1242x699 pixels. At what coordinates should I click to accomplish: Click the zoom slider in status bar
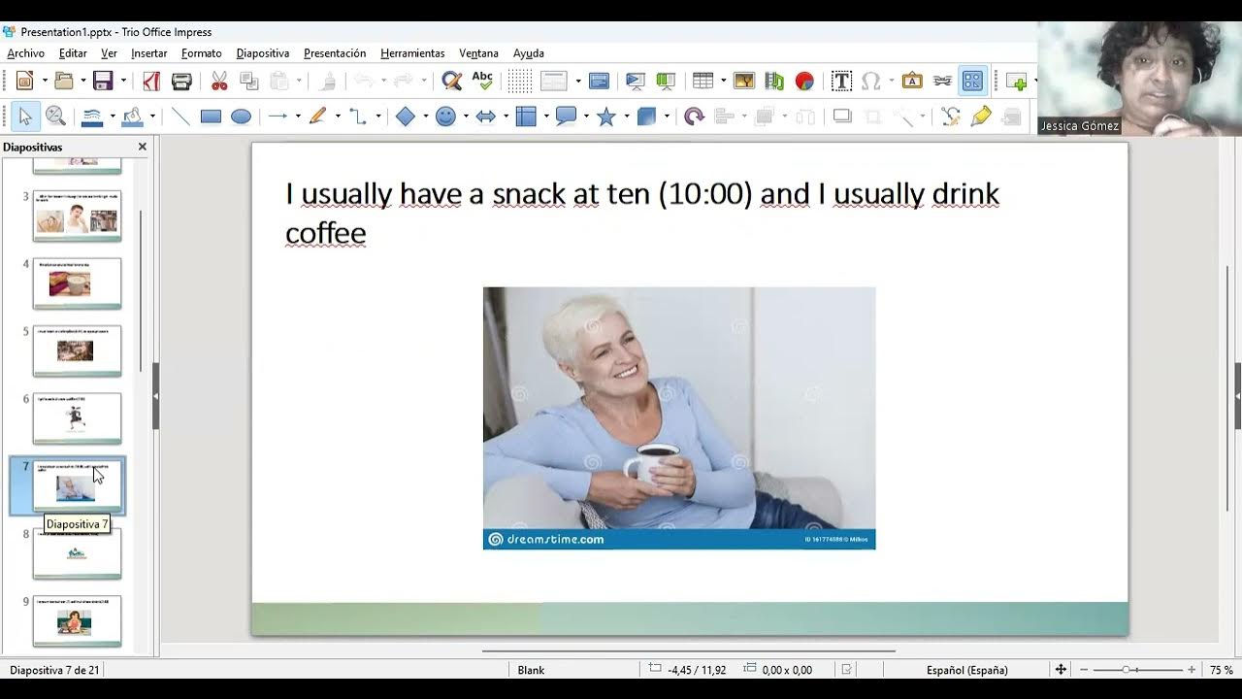pyautogui.click(x=1137, y=670)
